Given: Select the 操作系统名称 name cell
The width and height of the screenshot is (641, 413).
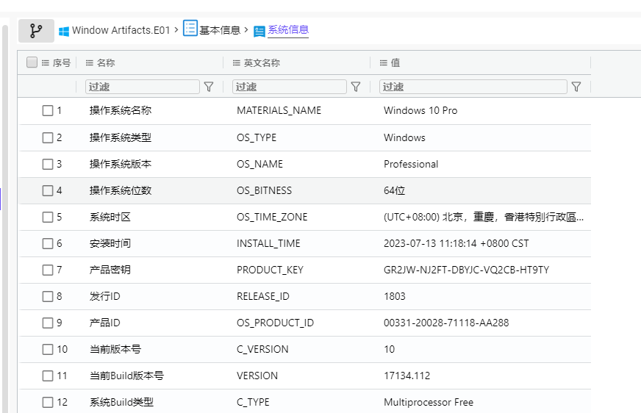Looking at the screenshot, I should point(121,111).
